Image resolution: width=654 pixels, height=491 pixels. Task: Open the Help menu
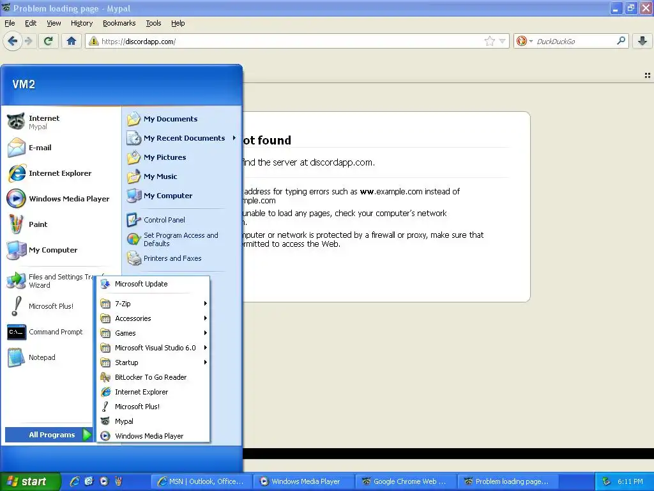tap(178, 24)
